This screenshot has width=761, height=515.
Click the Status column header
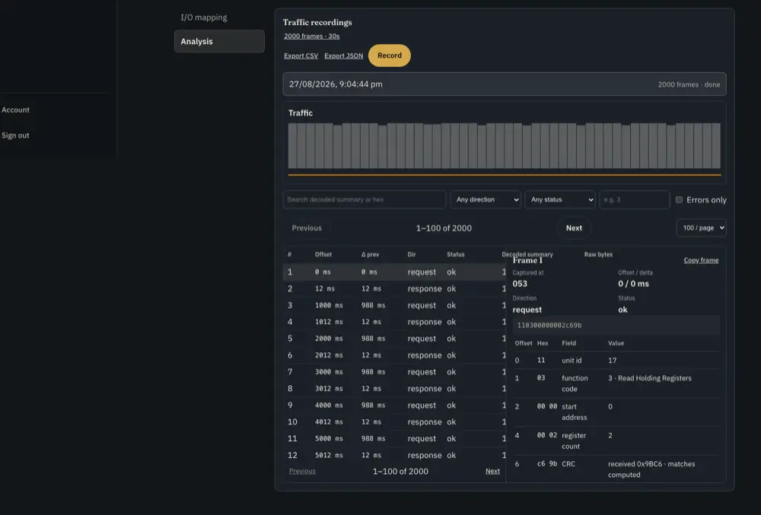[x=456, y=255]
